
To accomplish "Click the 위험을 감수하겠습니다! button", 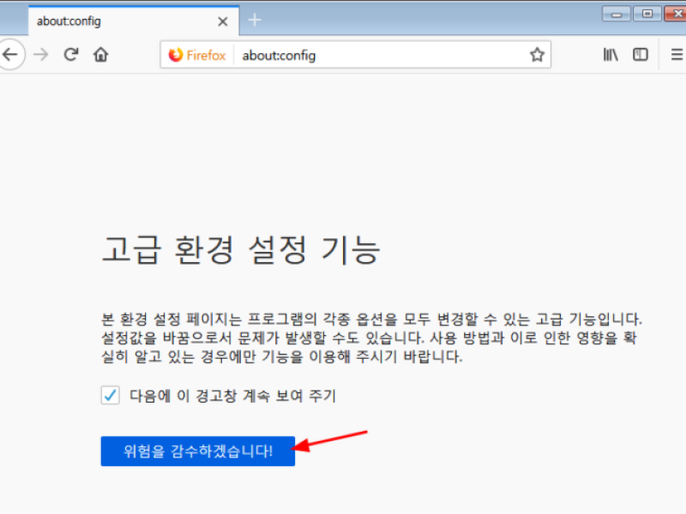I will [198, 451].
